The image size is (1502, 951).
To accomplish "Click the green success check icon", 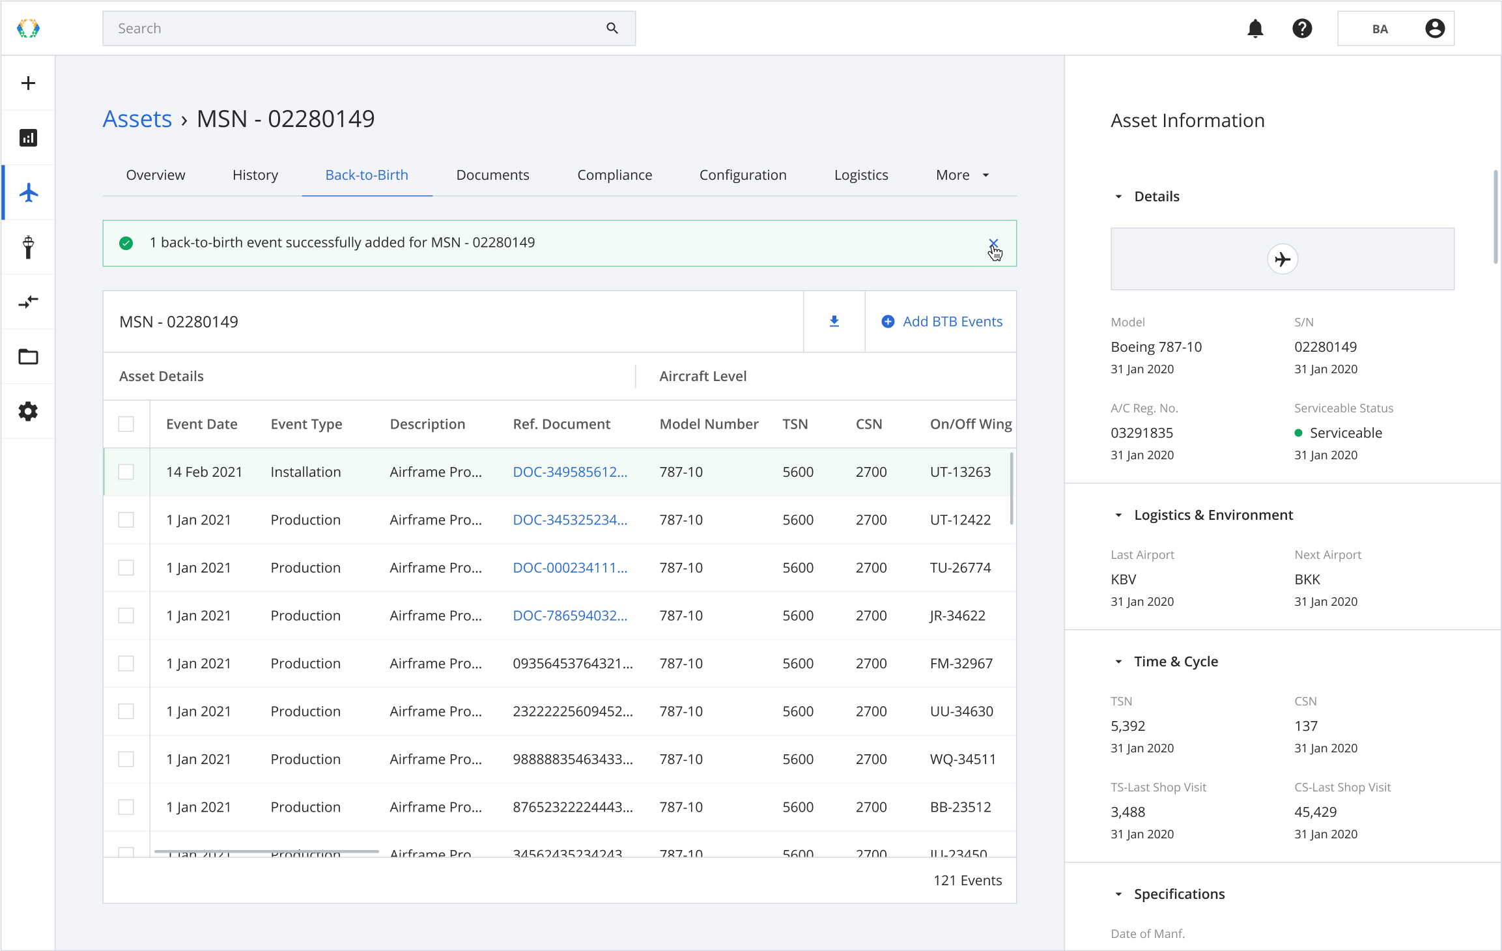I will [126, 243].
